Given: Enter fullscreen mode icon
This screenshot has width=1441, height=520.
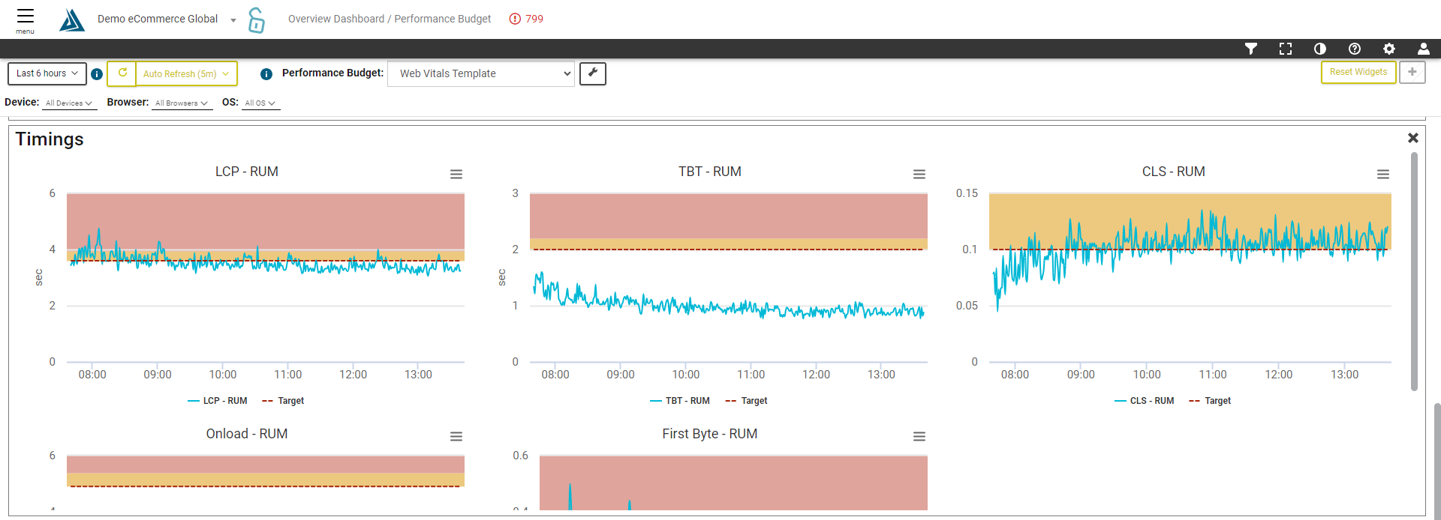Looking at the screenshot, I should pos(1286,49).
